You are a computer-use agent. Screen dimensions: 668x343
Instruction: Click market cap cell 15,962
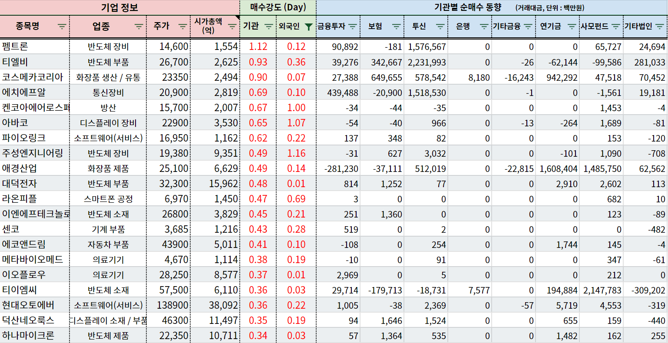(215, 184)
